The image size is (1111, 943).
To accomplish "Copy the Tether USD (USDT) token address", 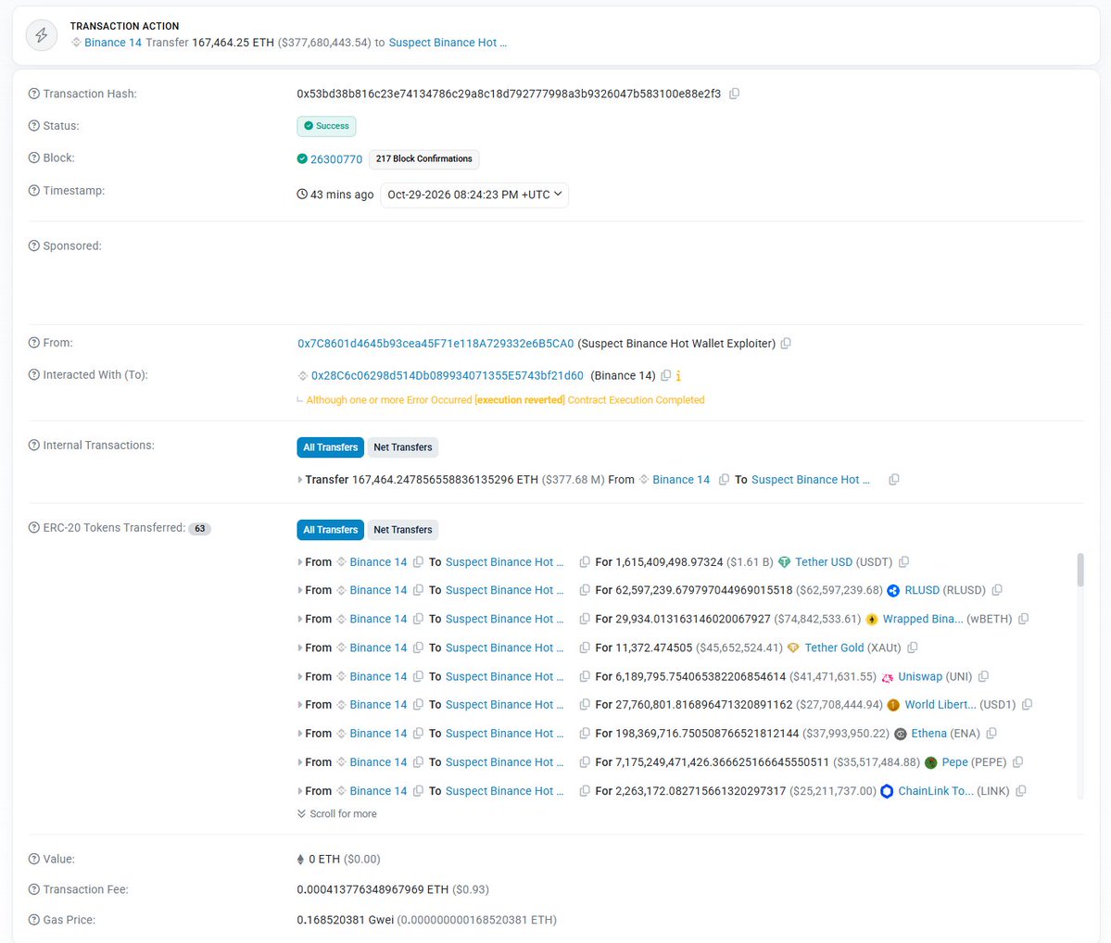I will [904, 562].
